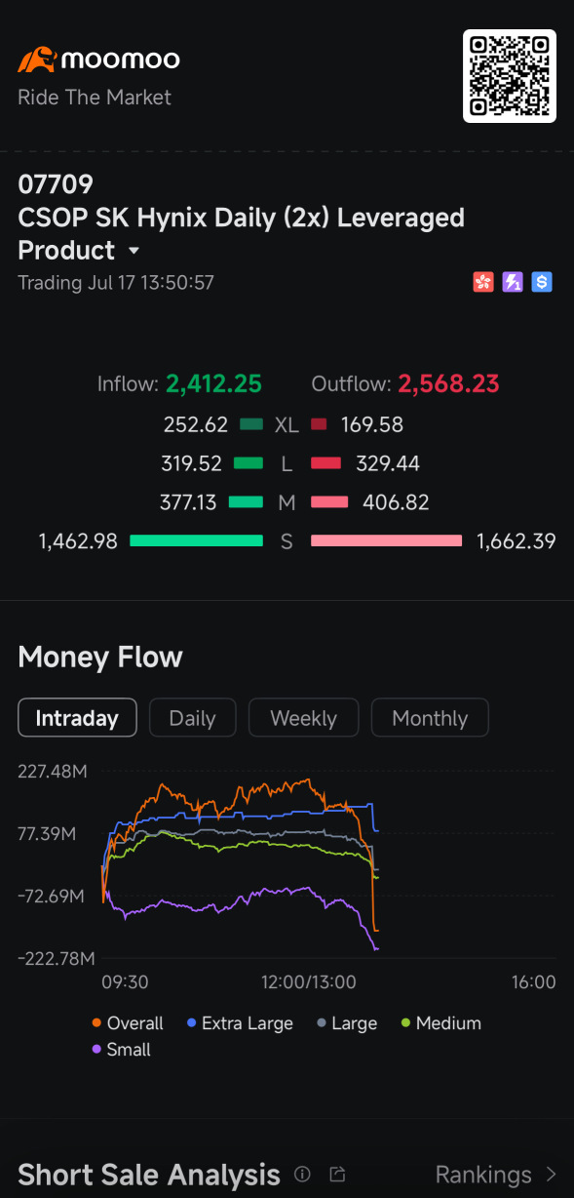Tap the moomoo bull logo
This screenshot has height=1198, width=574.
[37, 60]
